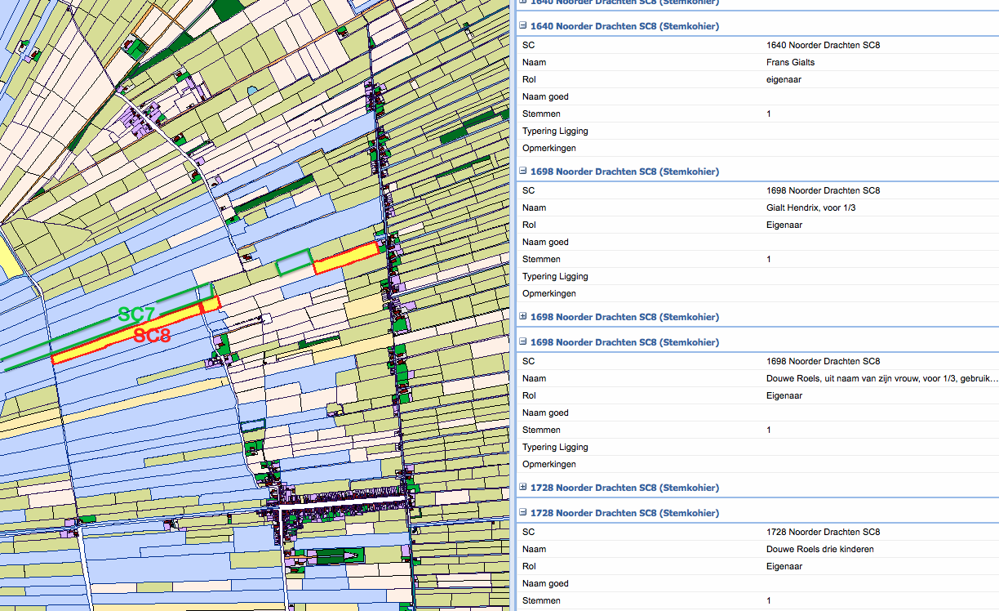Click plus icon of collapsed 1728 section
The image size is (999, 611).
pyautogui.click(x=523, y=488)
